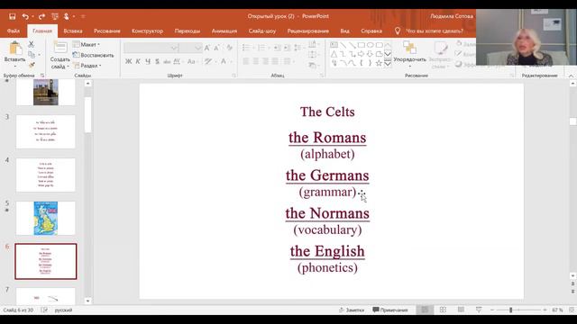Expand the shapes gallery more arrow
This screenshot has width=577, height=324.
(x=388, y=64)
